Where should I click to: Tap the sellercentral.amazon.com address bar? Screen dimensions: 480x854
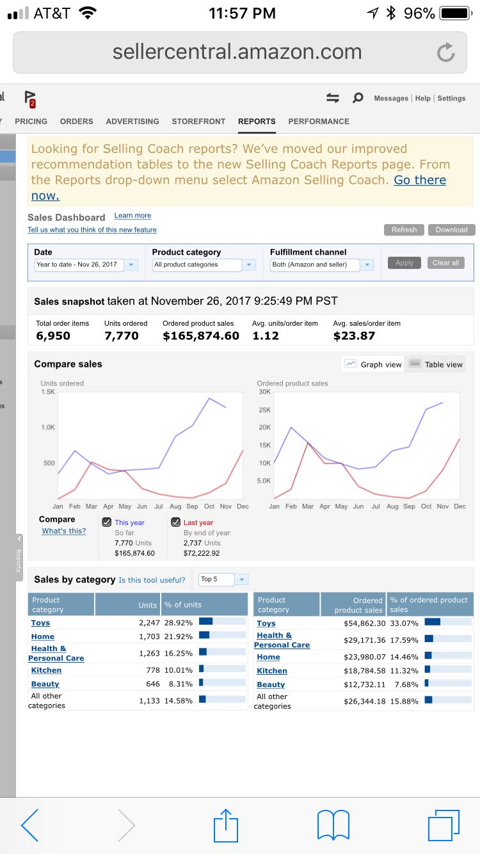237,52
